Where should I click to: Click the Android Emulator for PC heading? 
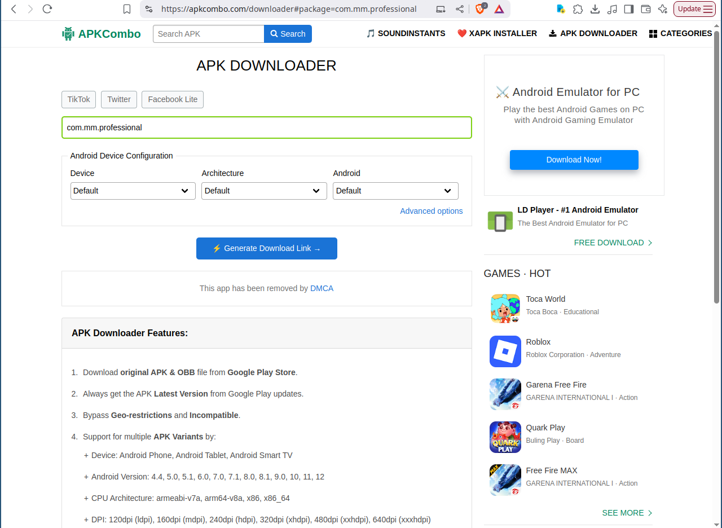tap(567, 92)
